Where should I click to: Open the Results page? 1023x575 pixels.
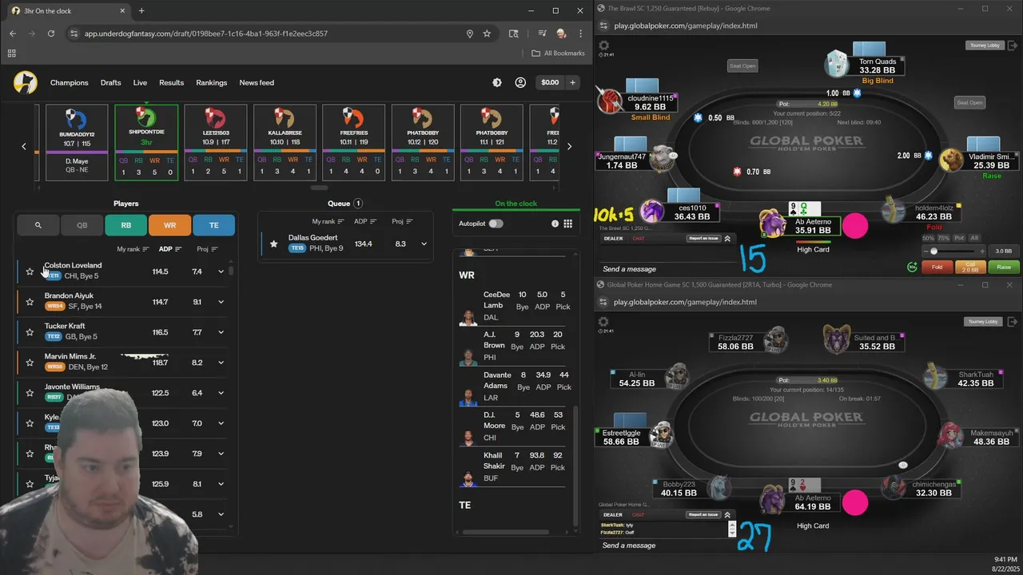[171, 82]
